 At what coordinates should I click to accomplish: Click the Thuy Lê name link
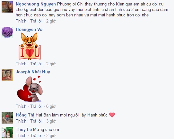coord(24,130)
